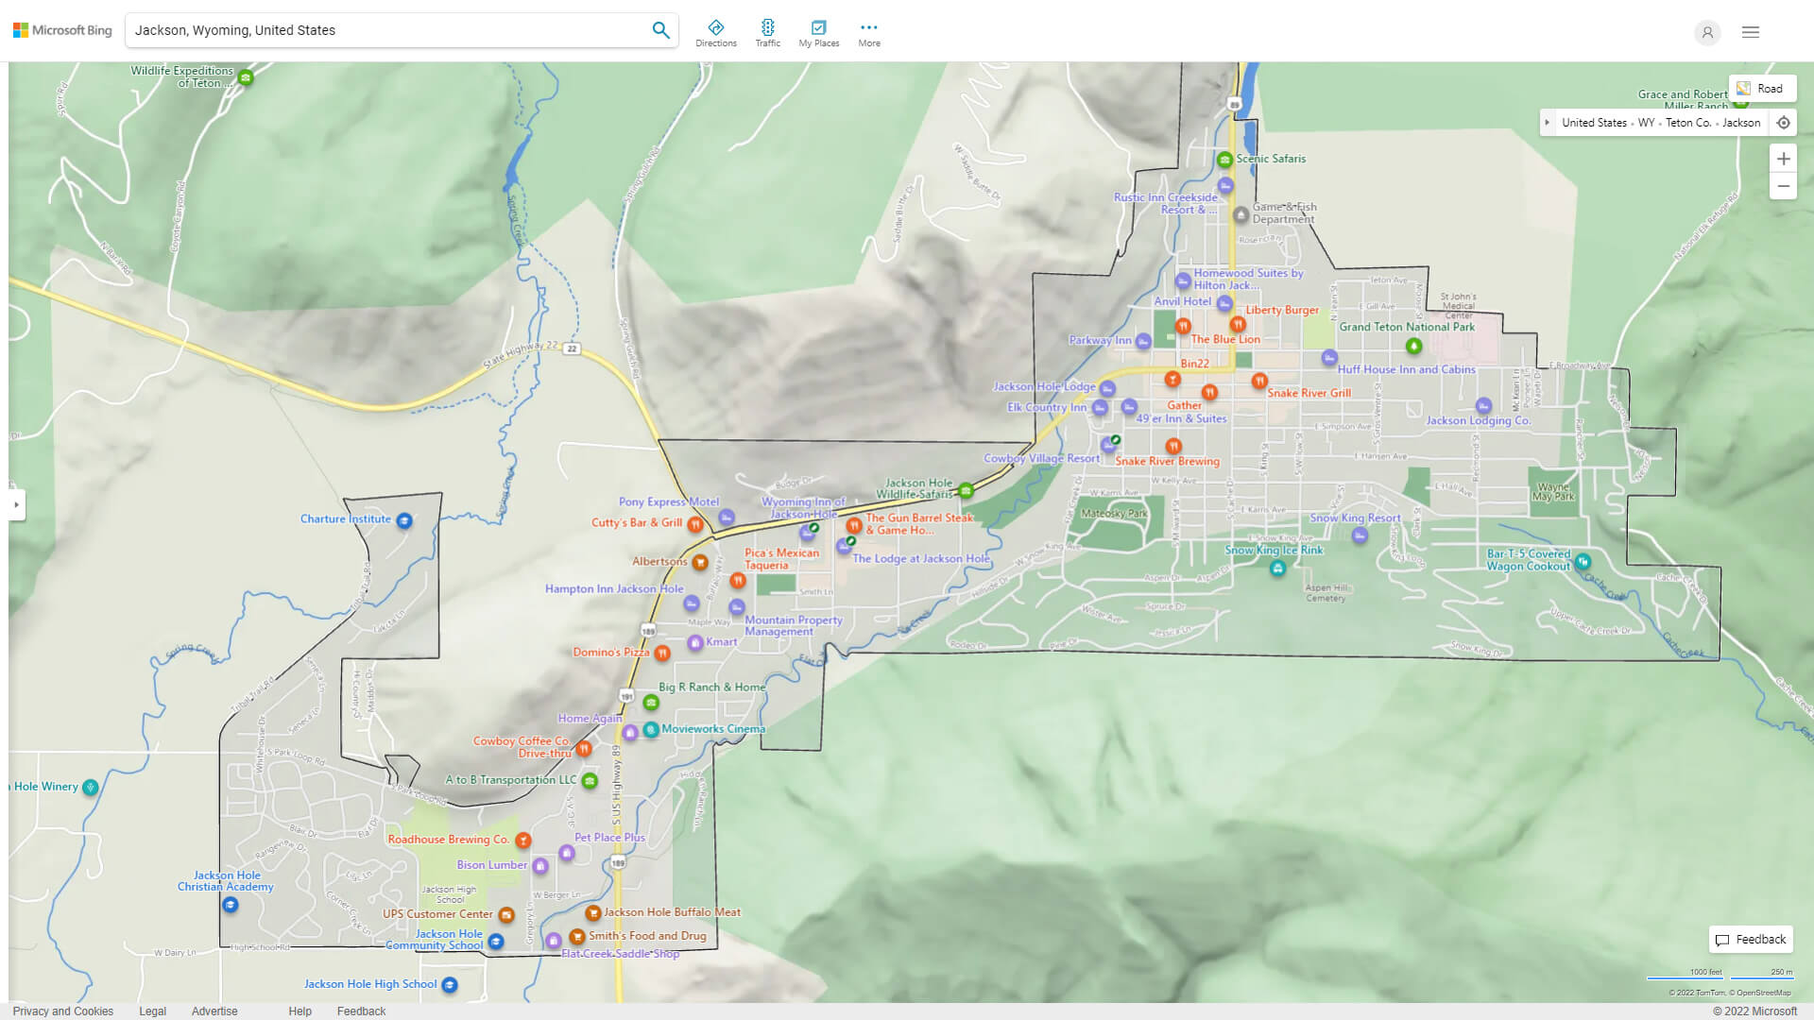Open My Places
This screenshot has width=1814, height=1020.
(818, 29)
